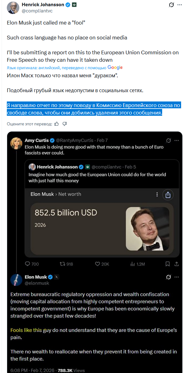Share the Elon Musk net worth card
Image resolution: width=187 pixels, height=373 pixels.
pyautogui.click(x=168, y=195)
